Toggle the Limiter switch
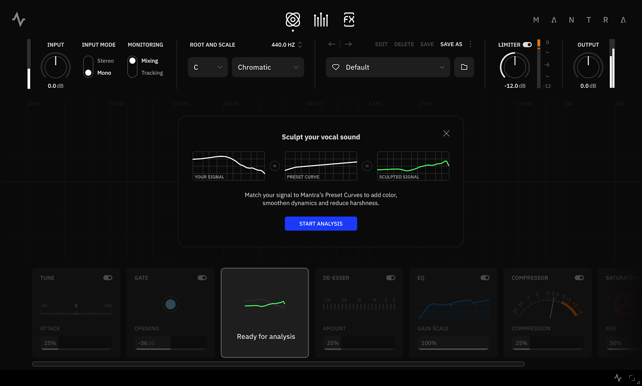642x386 pixels. [527, 44]
